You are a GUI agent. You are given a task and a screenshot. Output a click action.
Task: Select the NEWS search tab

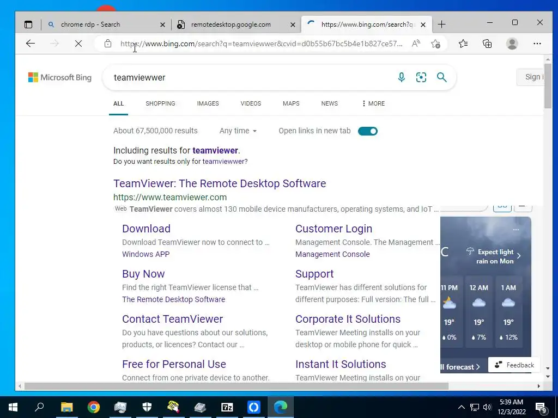pyautogui.click(x=329, y=103)
